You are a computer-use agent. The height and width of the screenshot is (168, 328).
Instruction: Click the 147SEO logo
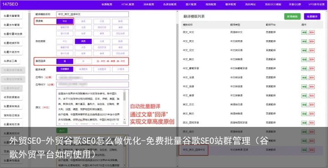coord(10,4)
